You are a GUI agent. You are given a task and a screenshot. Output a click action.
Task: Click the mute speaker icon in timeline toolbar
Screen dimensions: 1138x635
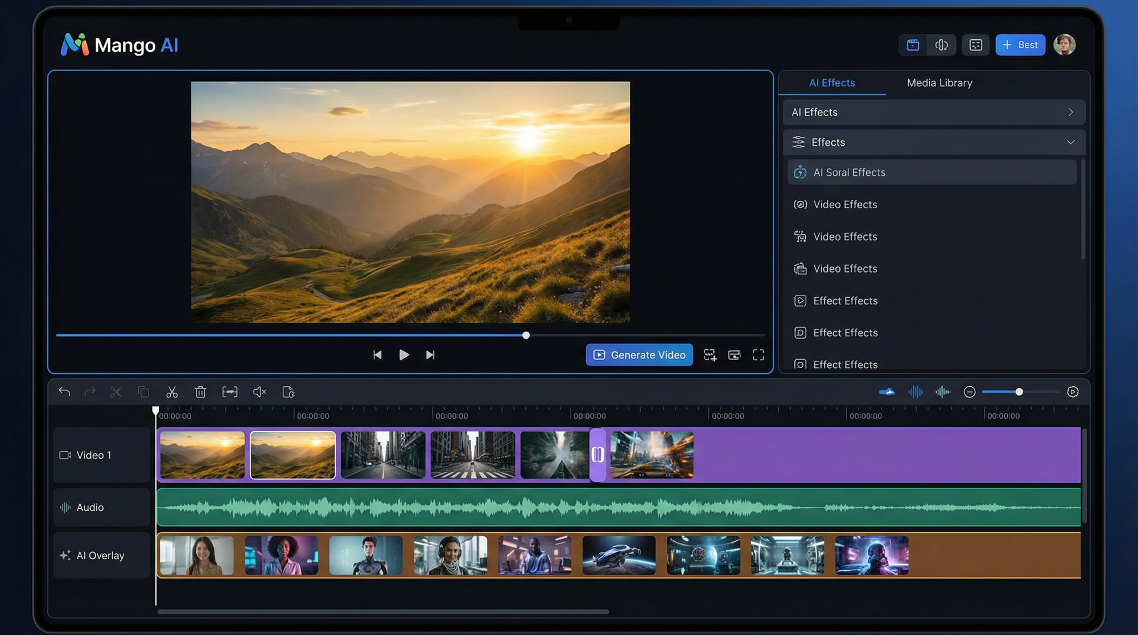(259, 392)
